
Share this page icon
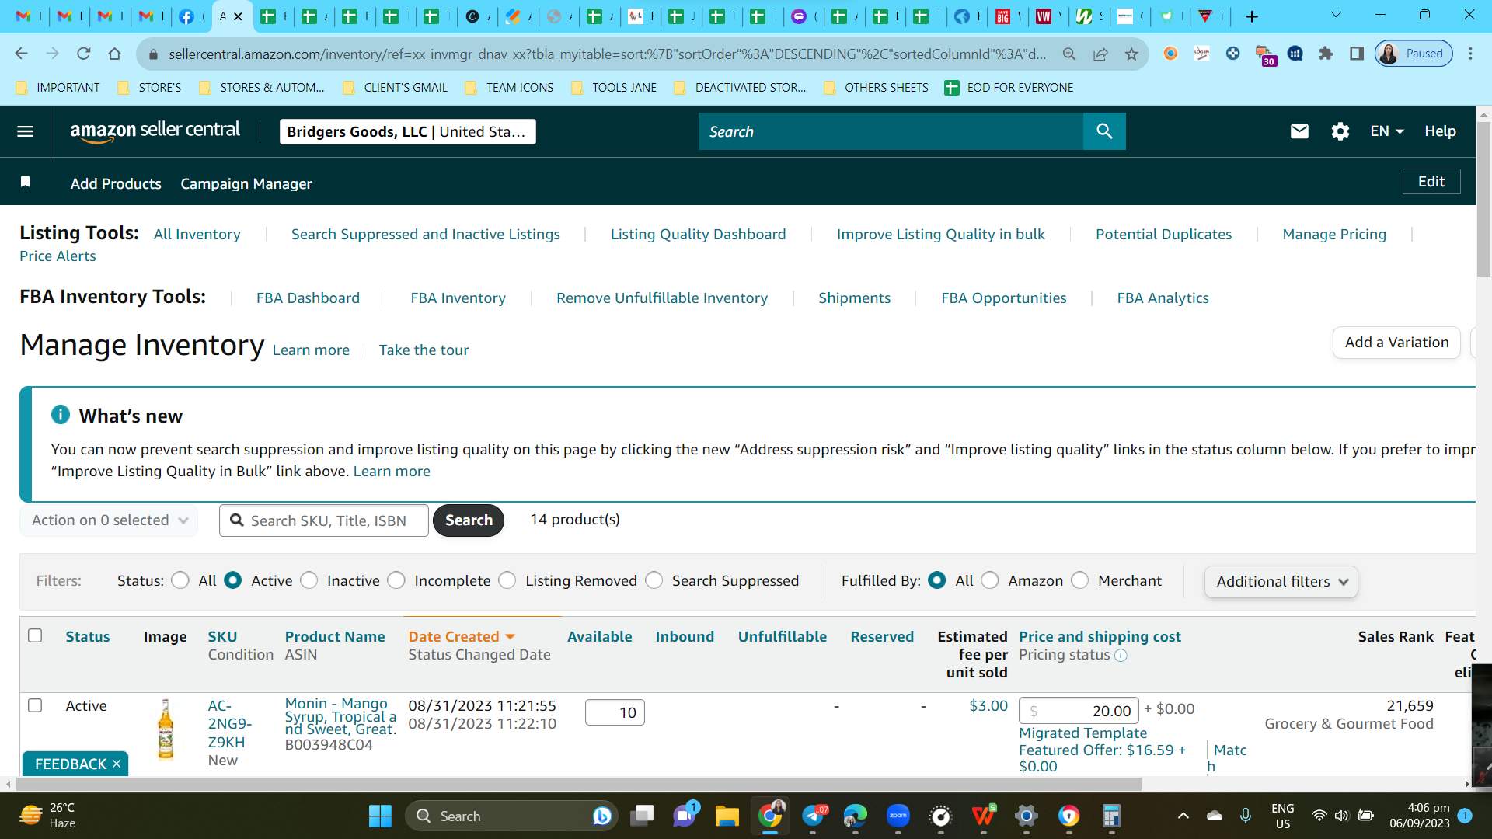(x=1100, y=54)
